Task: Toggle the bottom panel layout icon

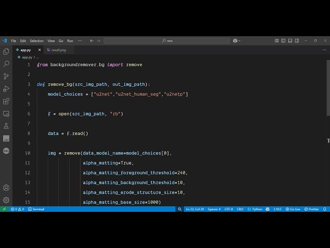Action: 290,41
